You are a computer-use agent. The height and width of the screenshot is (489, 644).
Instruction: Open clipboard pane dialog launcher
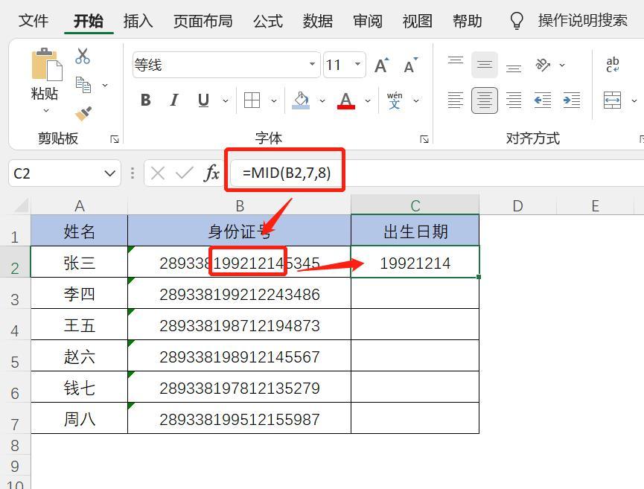[115, 140]
